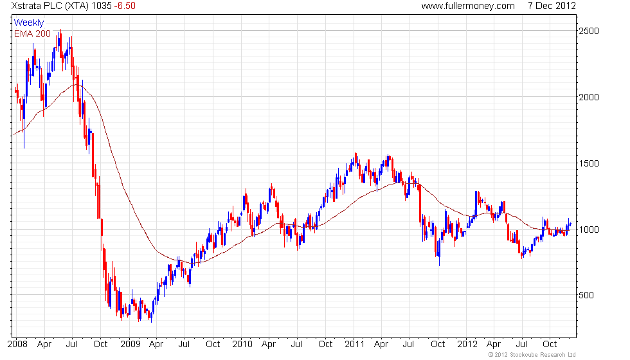Click the 1000 price axis label
Screen dimensions: 630x360
589,230
